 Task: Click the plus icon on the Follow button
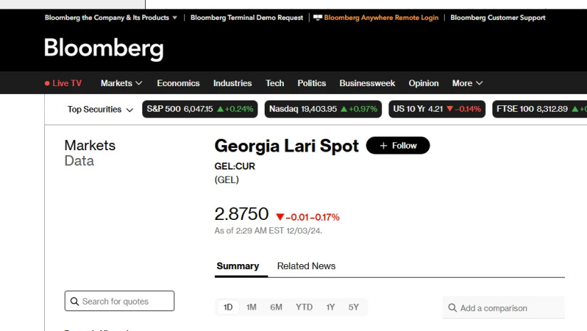(383, 146)
